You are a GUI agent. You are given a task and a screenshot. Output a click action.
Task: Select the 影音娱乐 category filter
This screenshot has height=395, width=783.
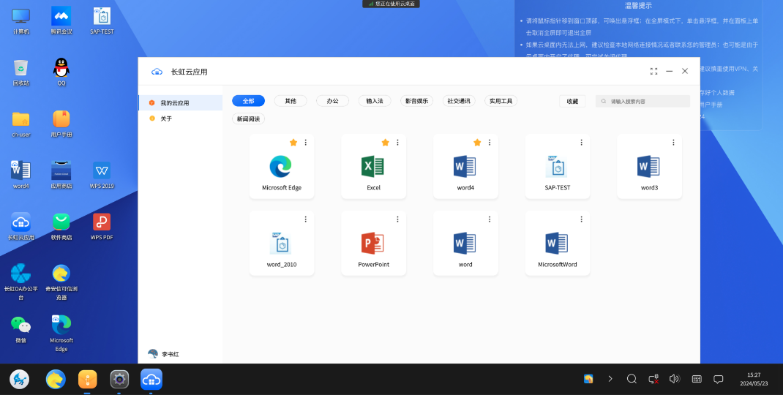pos(417,101)
